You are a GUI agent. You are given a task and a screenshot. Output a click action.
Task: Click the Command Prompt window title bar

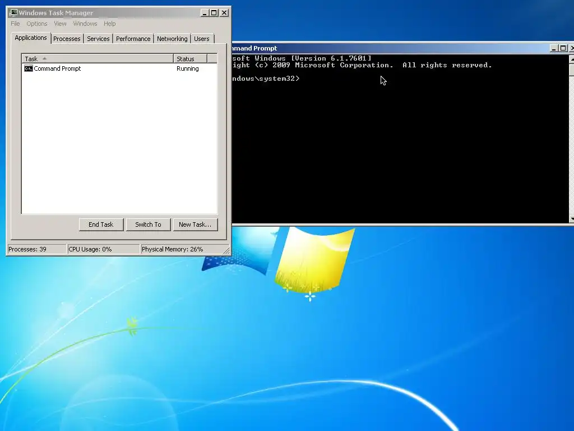pos(390,48)
